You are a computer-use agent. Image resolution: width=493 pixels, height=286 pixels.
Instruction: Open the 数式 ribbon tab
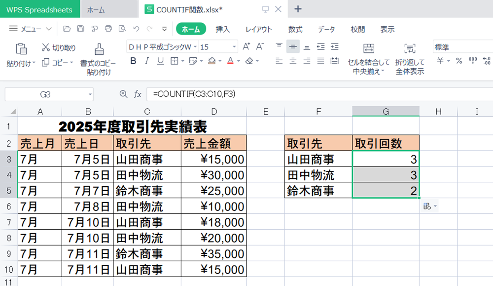pos(295,29)
